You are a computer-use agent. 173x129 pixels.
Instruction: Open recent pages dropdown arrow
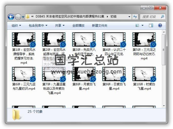(23, 17)
